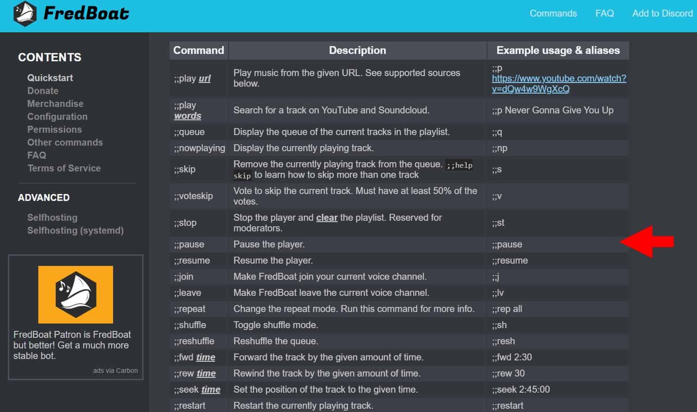Jump to the Configuration section
Screen dimensions: 697x412
click(57, 117)
